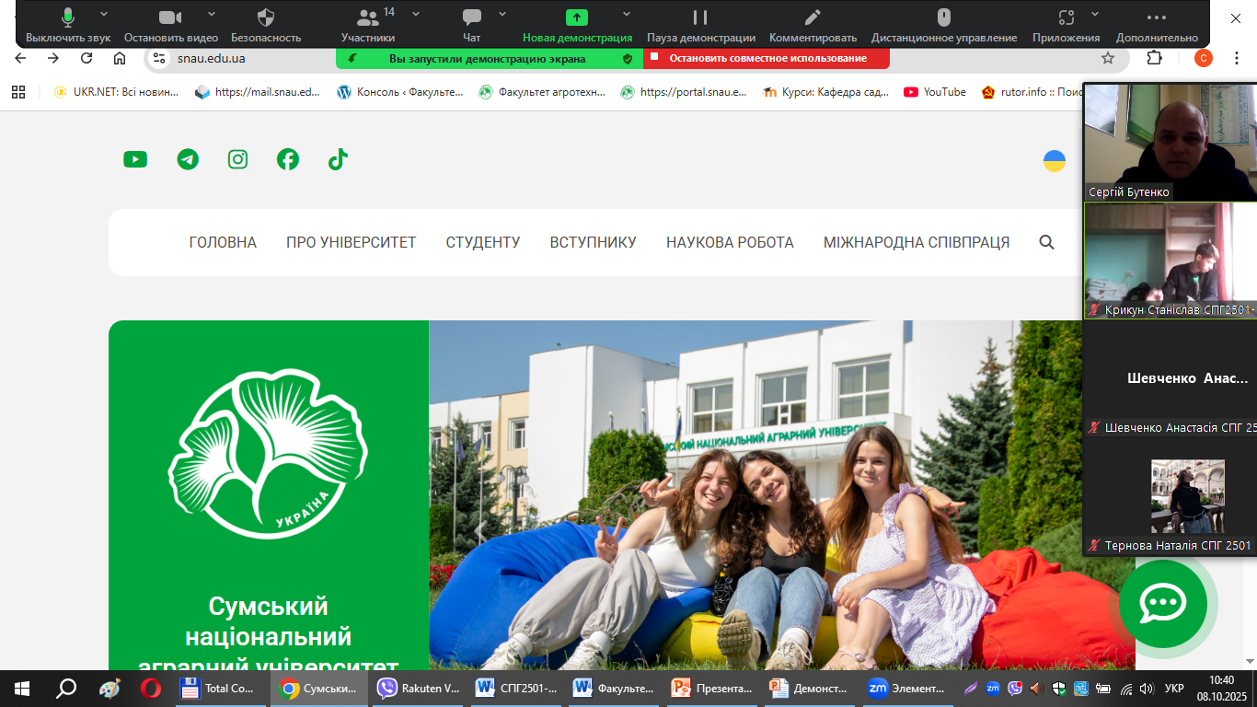Open the green chat bubble widget

[x=1162, y=604]
